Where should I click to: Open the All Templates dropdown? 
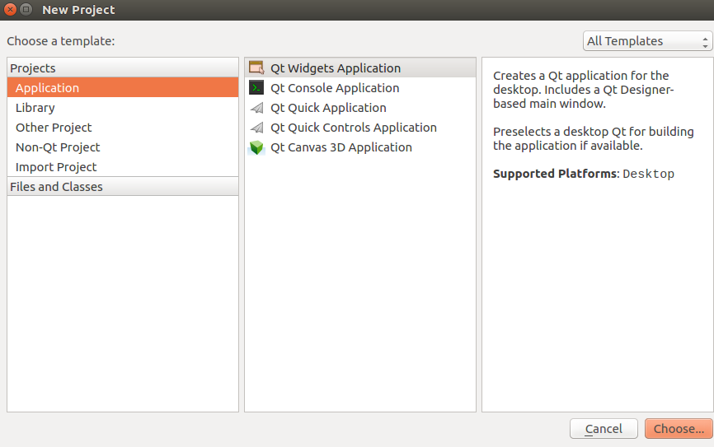[647, 41]
